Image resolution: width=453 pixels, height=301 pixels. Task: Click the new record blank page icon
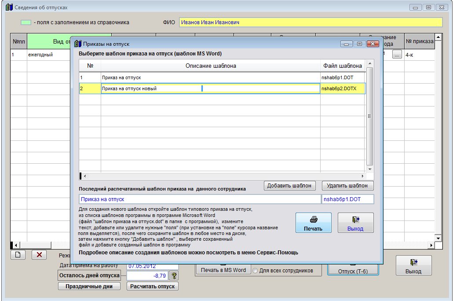pos(18,255)
